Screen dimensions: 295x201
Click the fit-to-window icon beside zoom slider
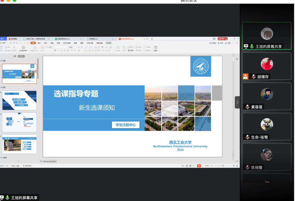(x=237, y=166)
